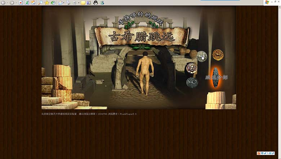Screen dimensions: 281x159
Task: Select the gold coin in the game menu
Action: (218, 55)
